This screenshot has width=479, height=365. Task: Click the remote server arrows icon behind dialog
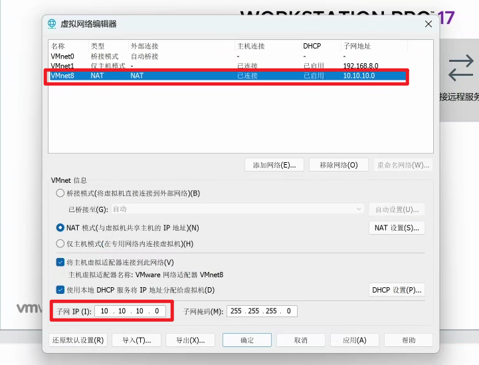(x=461, y=68)
